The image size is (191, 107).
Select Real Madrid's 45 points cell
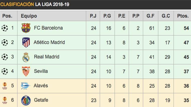click(186, 57)
